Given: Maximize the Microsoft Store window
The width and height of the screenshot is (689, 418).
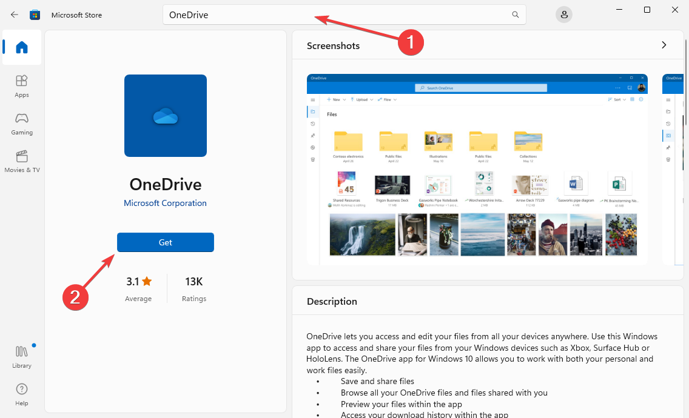Looking at the screenshot, I should [647, 10].
